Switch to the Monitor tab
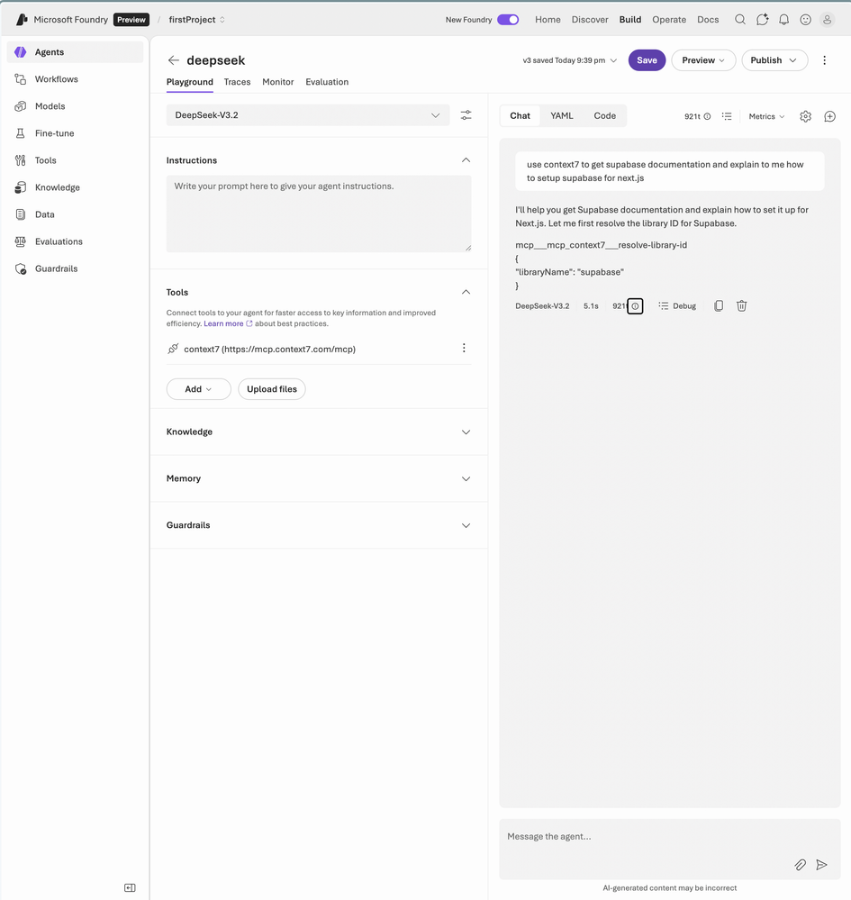The width and height of the screenshot is (851, 900). (277, 82)
